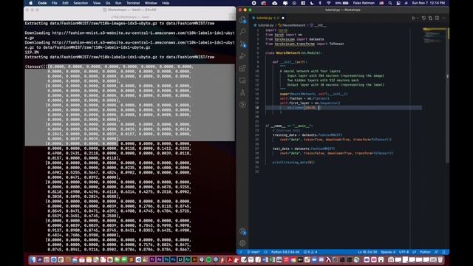
Task: Click the battery status indicator
Action: [341, 3]
